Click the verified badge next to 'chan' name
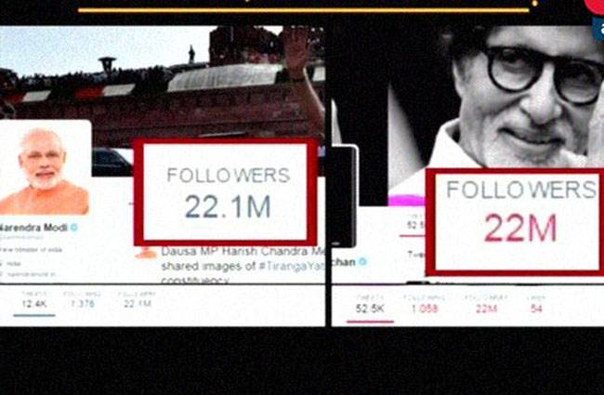 coord(362,262)
